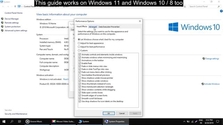The width and height of the screenshot is (223, 125).
Task: Click the Device Manager shield icon
Action: pyautogui.click(x=2, y=19)
